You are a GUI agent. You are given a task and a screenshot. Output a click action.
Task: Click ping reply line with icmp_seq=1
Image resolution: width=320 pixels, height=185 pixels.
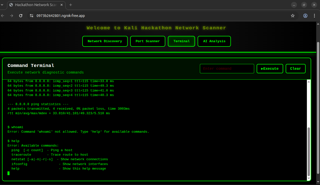click(61, 81)
